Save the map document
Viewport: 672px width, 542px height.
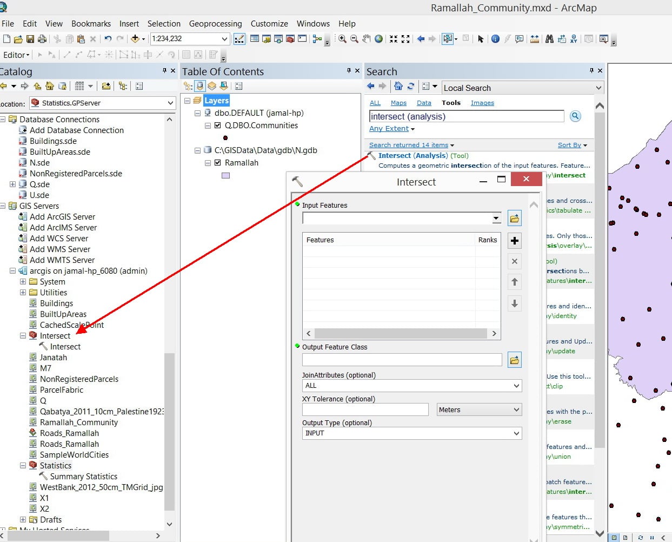30,39
